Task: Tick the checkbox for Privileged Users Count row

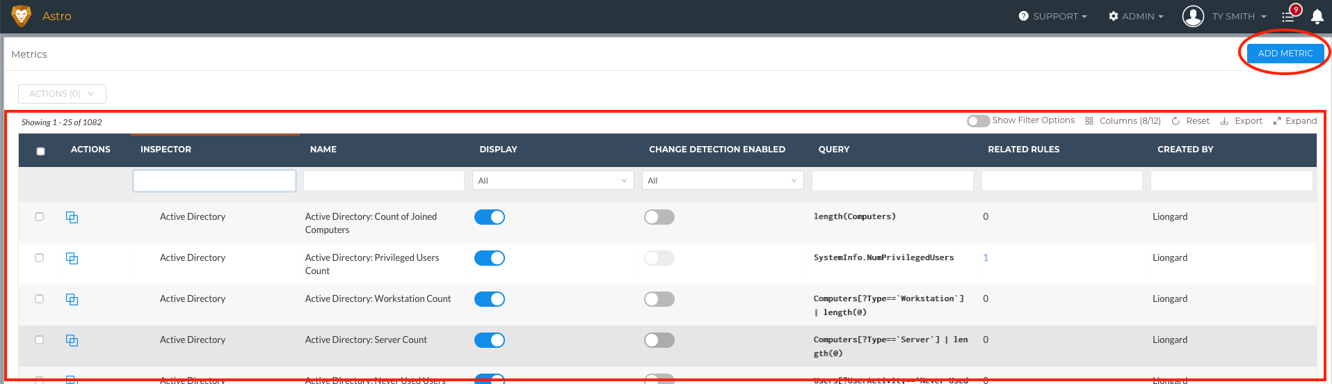Action: (x=39, y=257)
